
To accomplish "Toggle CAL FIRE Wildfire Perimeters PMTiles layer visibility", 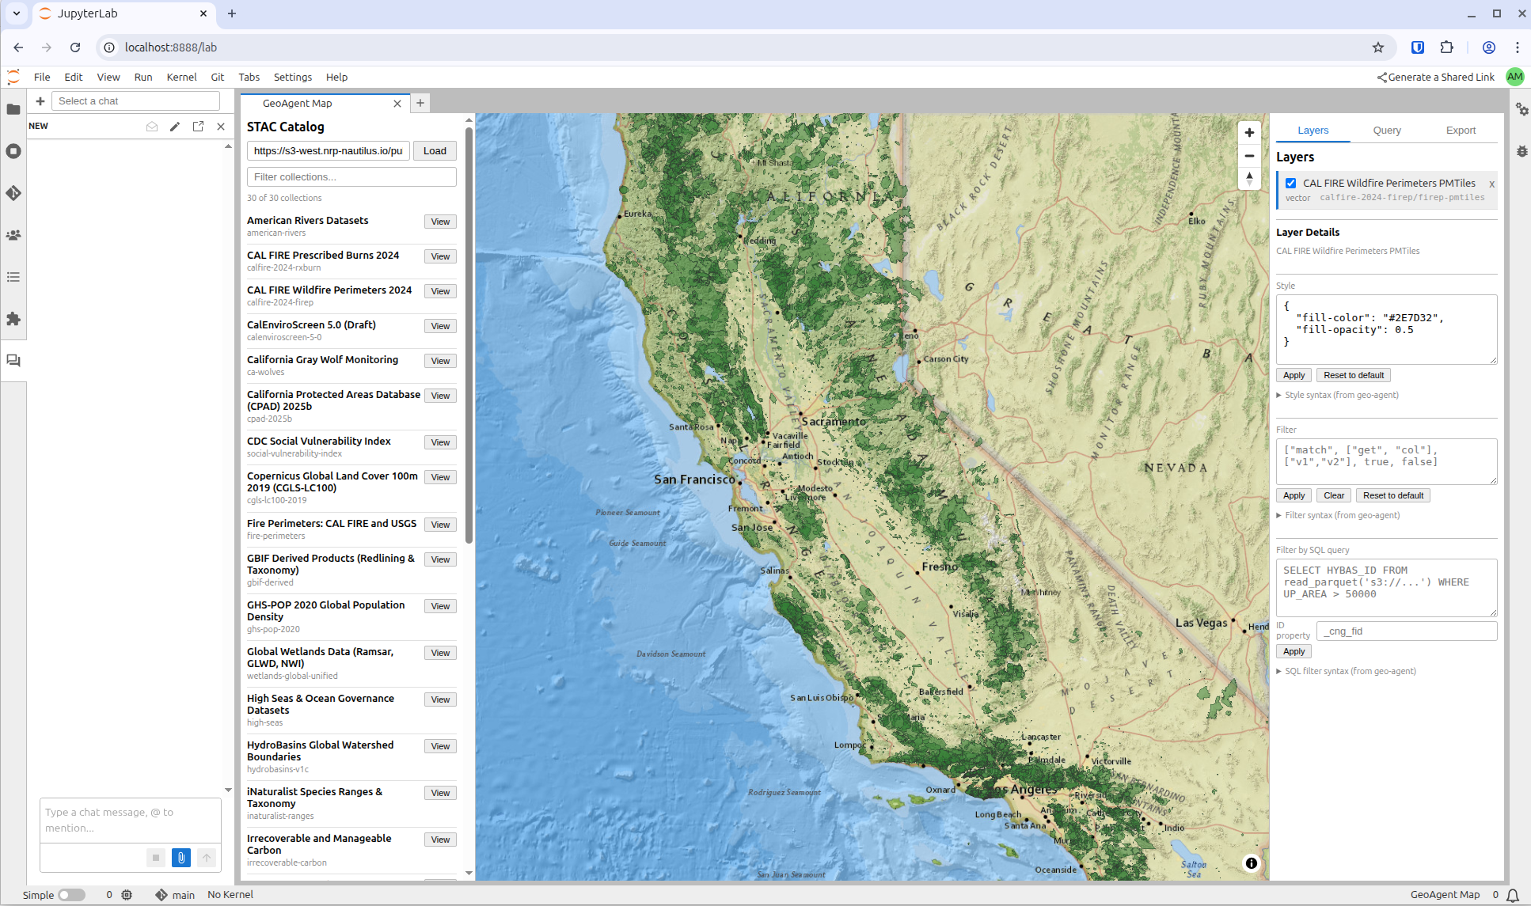I will (x=1291, y=183).
